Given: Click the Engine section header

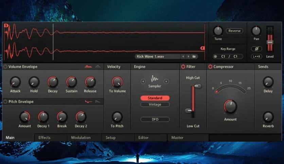Looking at the screenshot, I should 140,67.
